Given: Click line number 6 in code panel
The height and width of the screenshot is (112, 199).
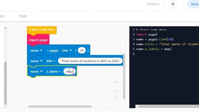Looking at the screenshot, I should pos(133,54).
